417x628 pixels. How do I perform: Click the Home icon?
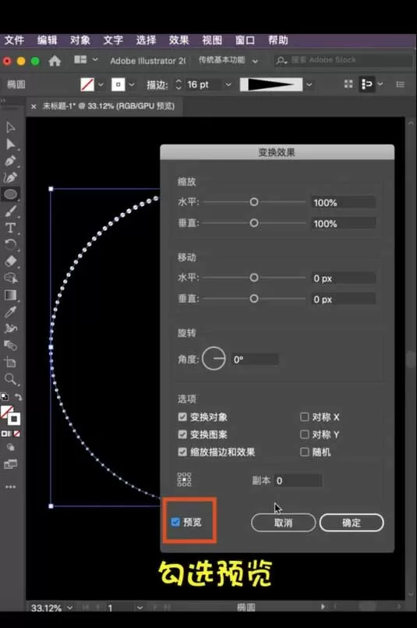[55, 61]
